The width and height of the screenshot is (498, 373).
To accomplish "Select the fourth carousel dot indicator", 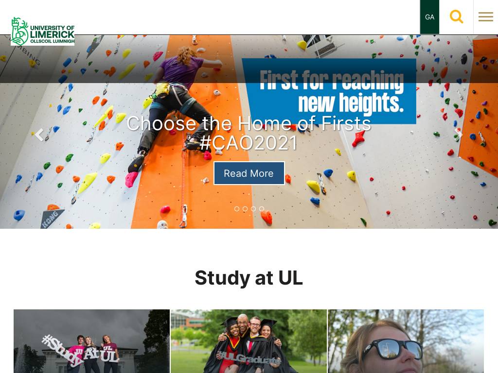I will click(261, 209).
